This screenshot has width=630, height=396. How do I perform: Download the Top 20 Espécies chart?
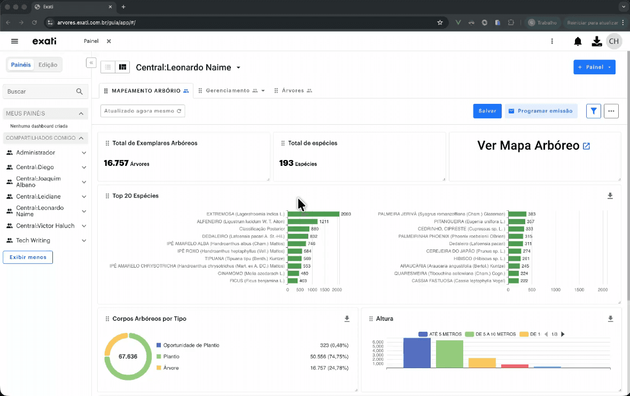click(610, 196)
